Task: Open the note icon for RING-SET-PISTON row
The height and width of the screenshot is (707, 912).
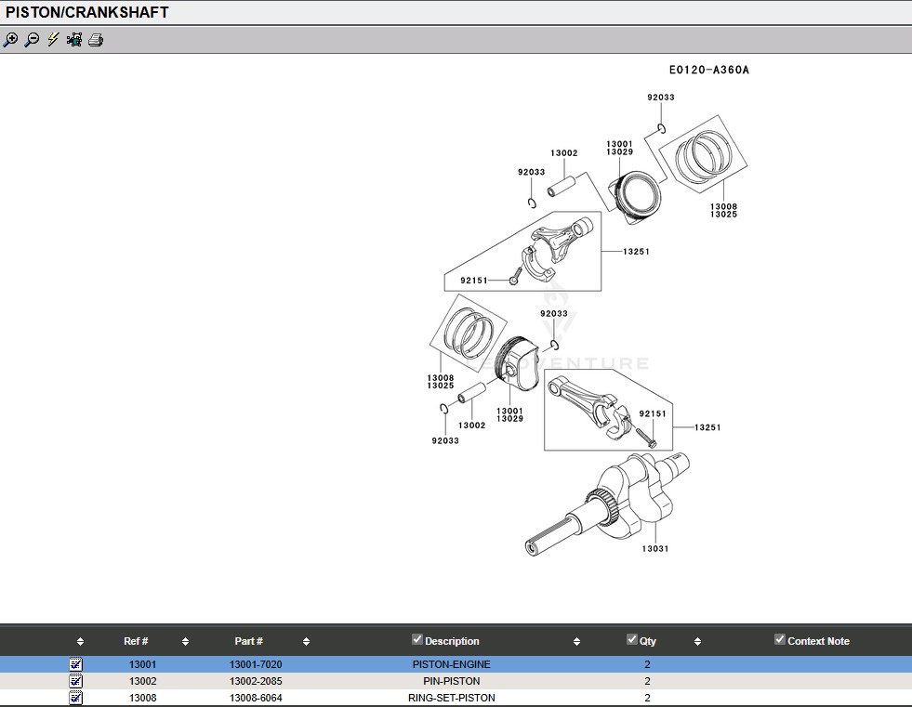Action: pos(76,698)
